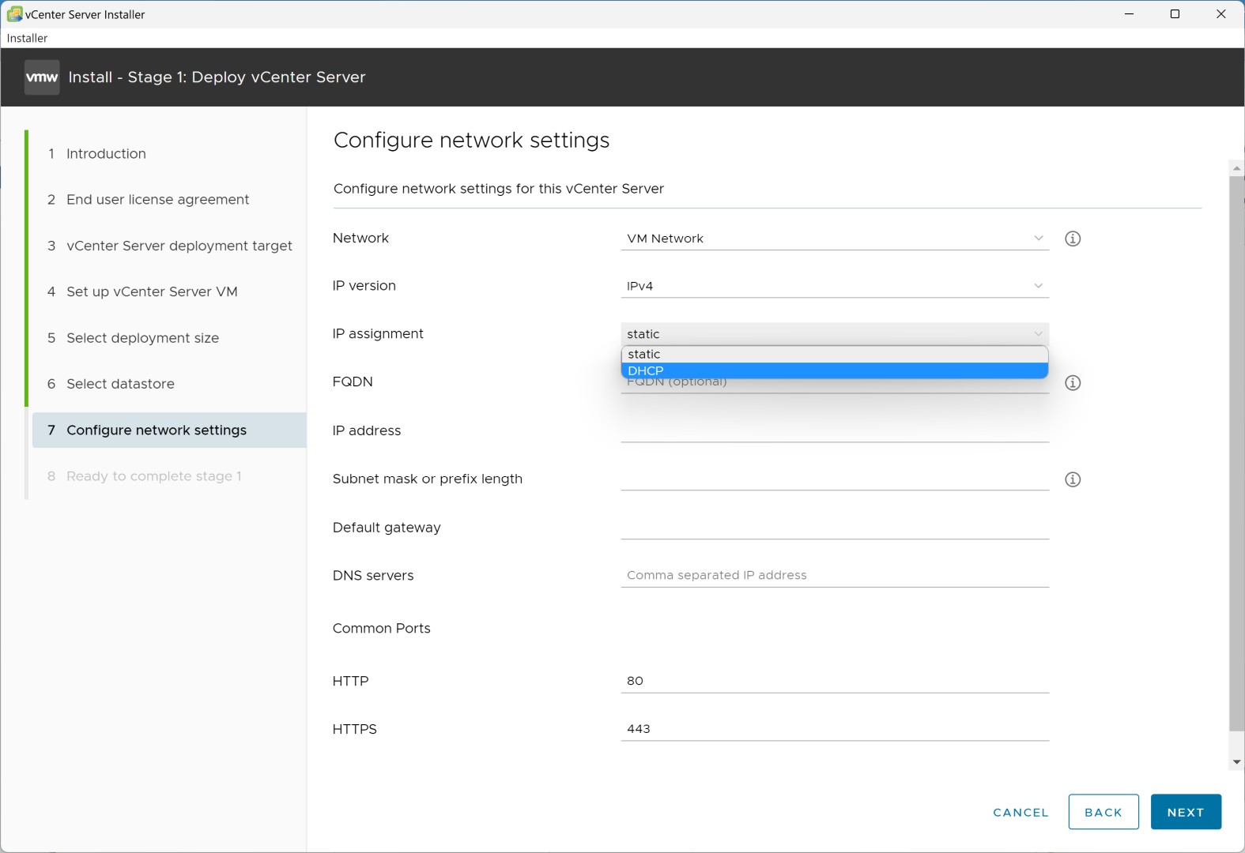
Task: Click the NEXT button
Action: pyautogui.click(x=1186, y=812)
